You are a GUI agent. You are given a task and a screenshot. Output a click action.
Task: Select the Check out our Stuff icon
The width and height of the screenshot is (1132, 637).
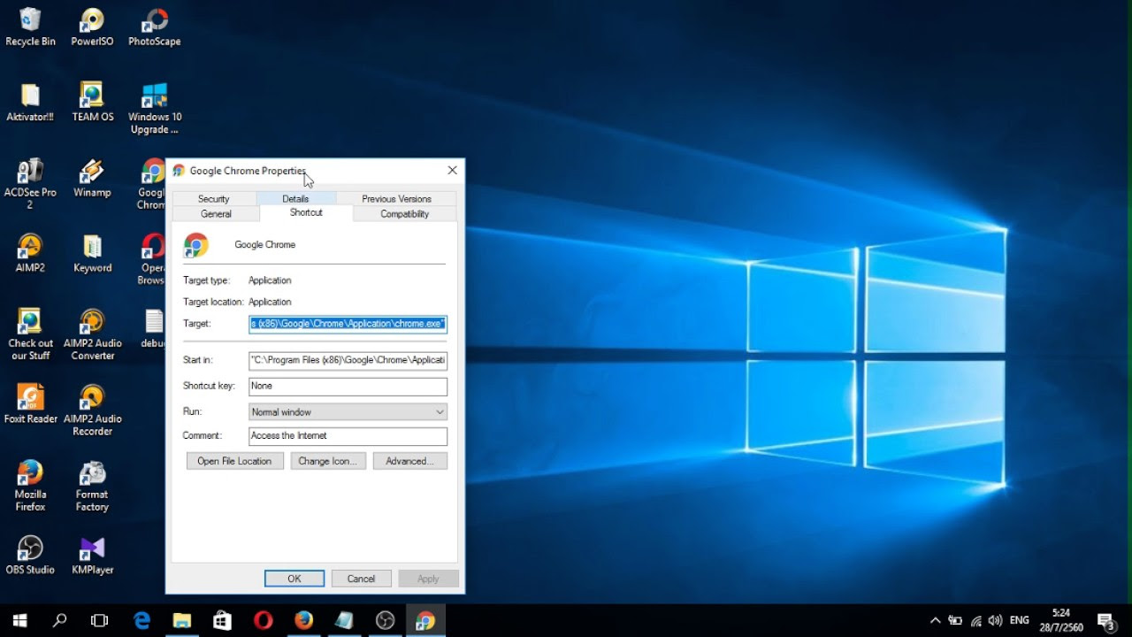(30, 335)
